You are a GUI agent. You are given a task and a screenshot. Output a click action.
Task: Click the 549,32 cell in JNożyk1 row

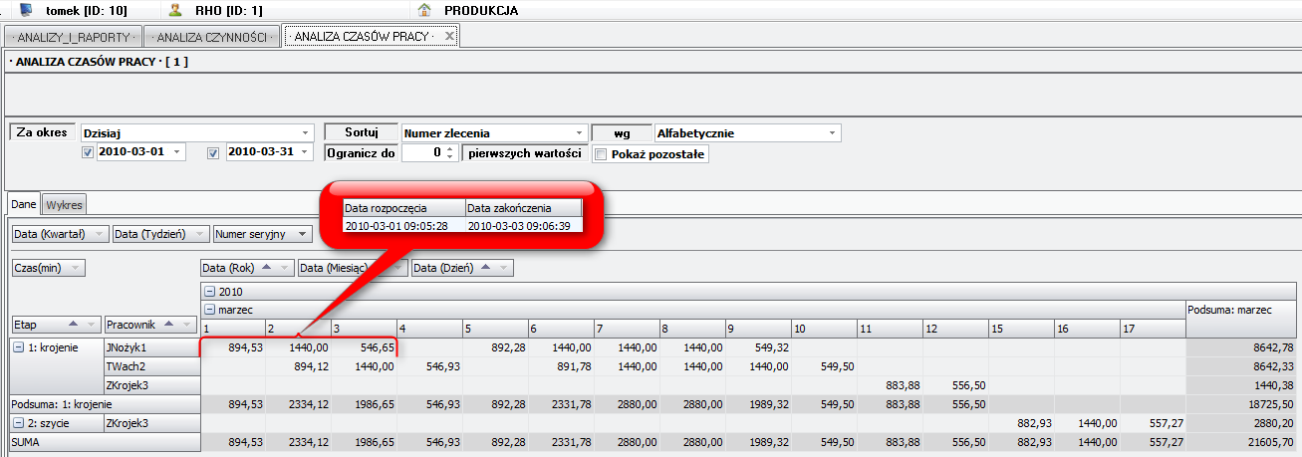(x=759, y=347)
